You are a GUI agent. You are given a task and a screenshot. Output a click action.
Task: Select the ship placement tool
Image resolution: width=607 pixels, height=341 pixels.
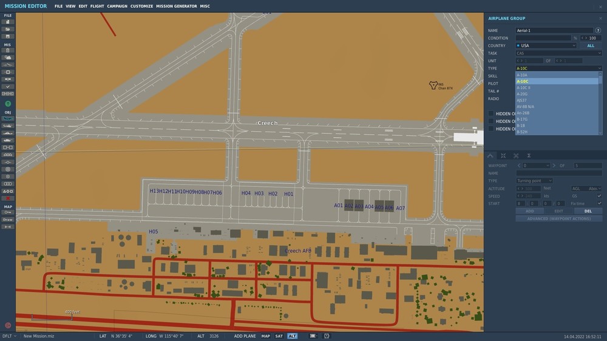(x=8, y=133)
